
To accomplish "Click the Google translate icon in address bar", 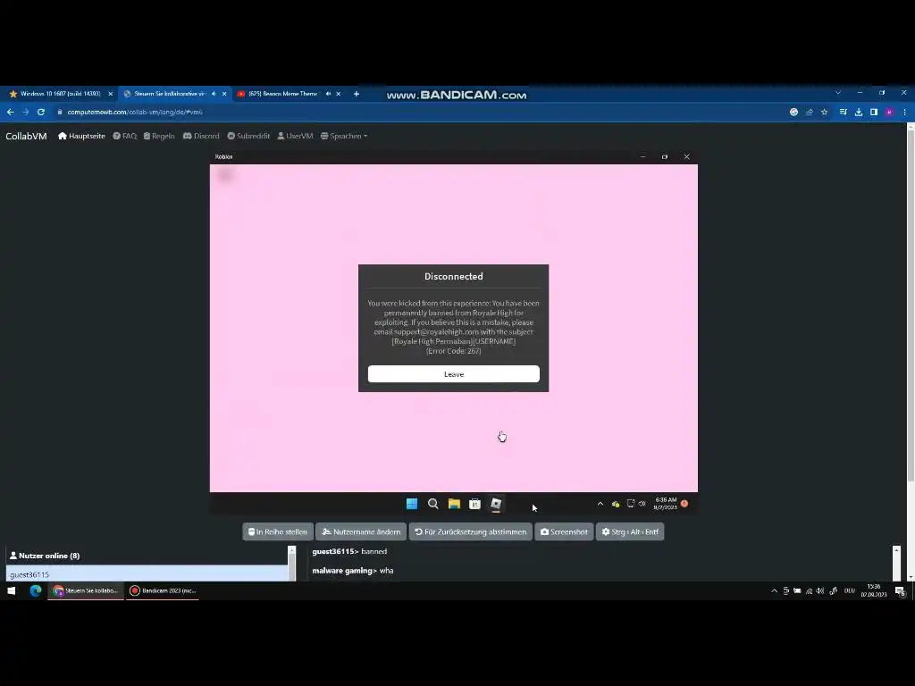I will (x=793, y=112).
